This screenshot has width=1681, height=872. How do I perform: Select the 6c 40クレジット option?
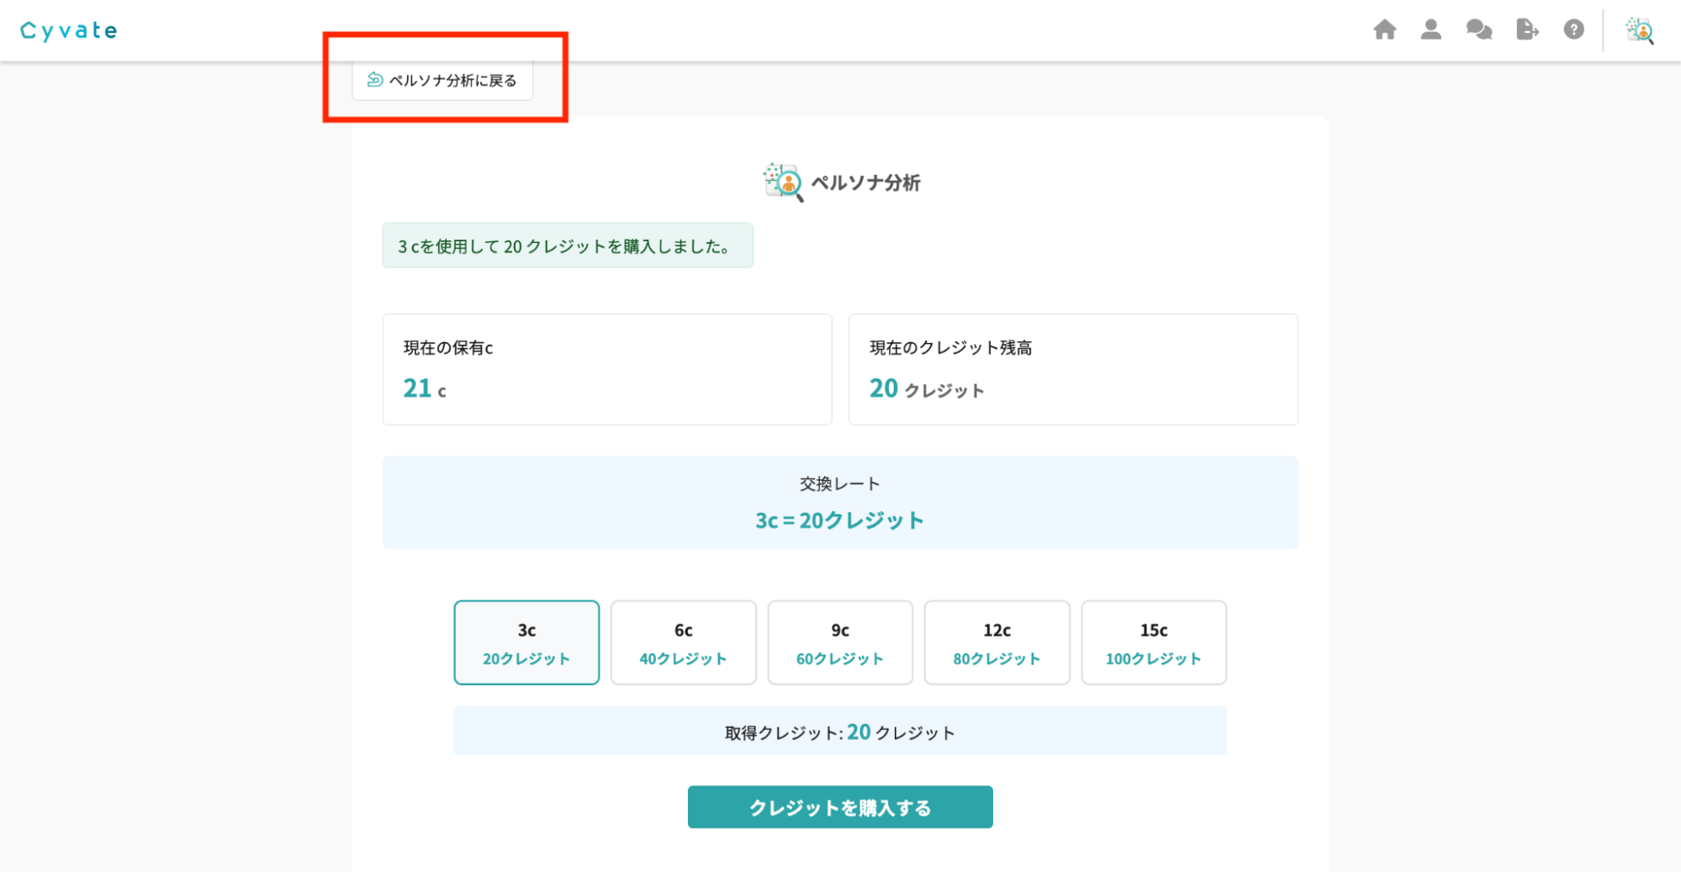pos(683,642)
